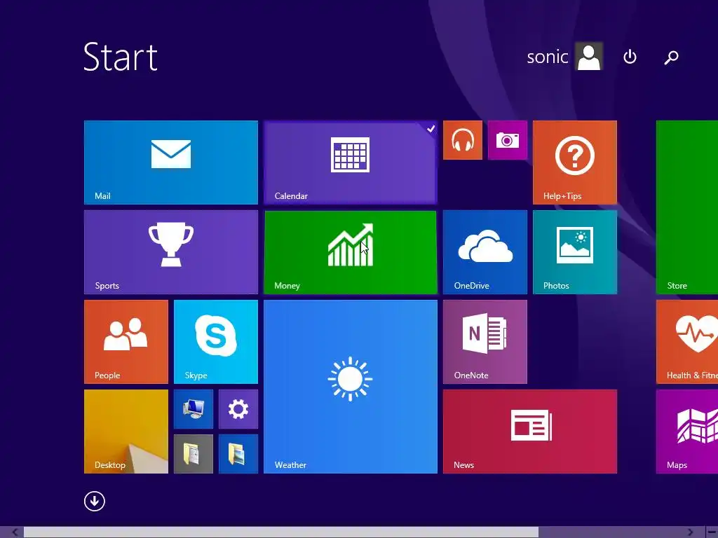
Task: Open the OneDrive tile
Action: pos(485,252)
